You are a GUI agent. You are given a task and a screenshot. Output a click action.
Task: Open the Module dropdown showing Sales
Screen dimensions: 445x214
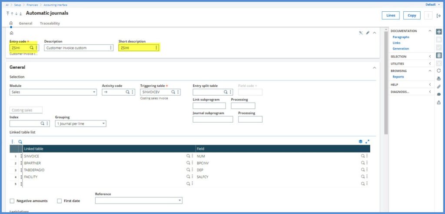[x=53, y=92]
